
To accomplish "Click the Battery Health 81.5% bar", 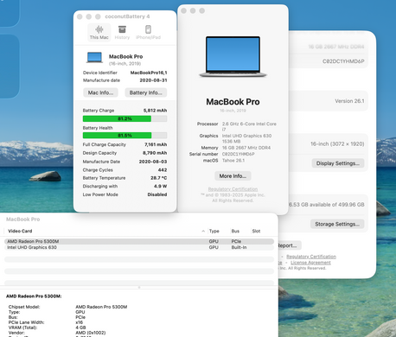I will 125,136.
